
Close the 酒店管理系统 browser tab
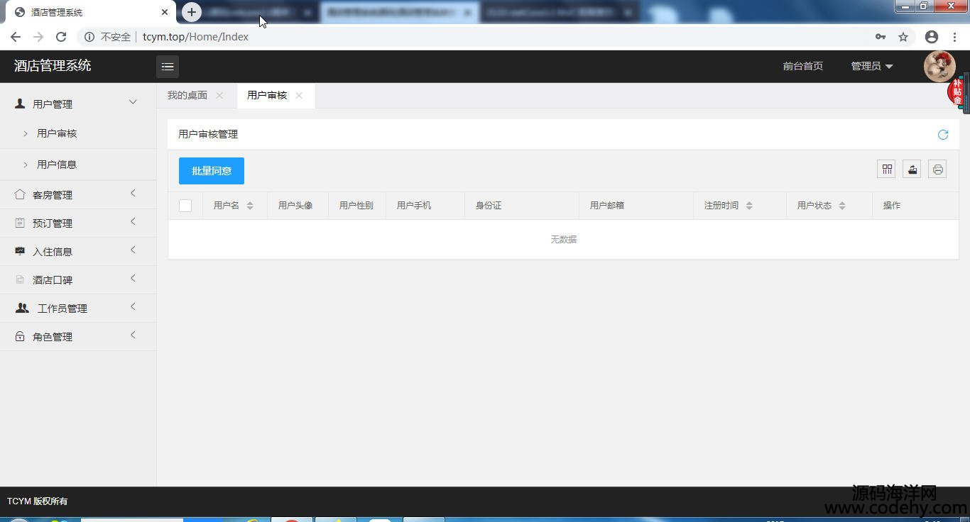[x=165, y=12]
